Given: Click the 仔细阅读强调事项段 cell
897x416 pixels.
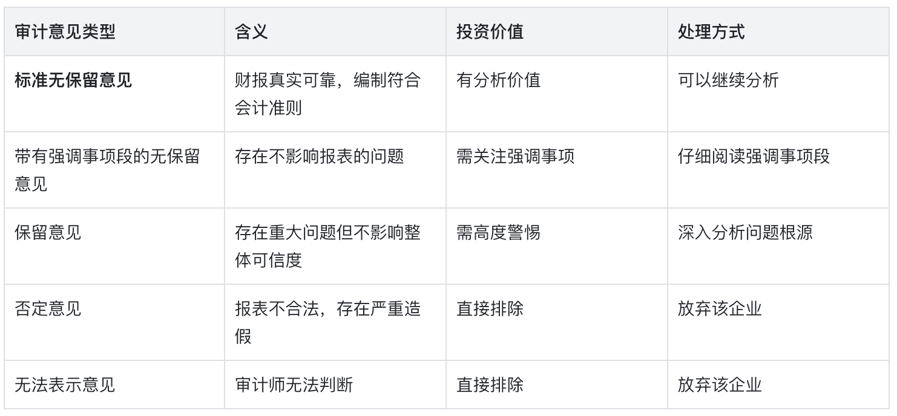Looking at the screenshot, I should pos(780,170).
